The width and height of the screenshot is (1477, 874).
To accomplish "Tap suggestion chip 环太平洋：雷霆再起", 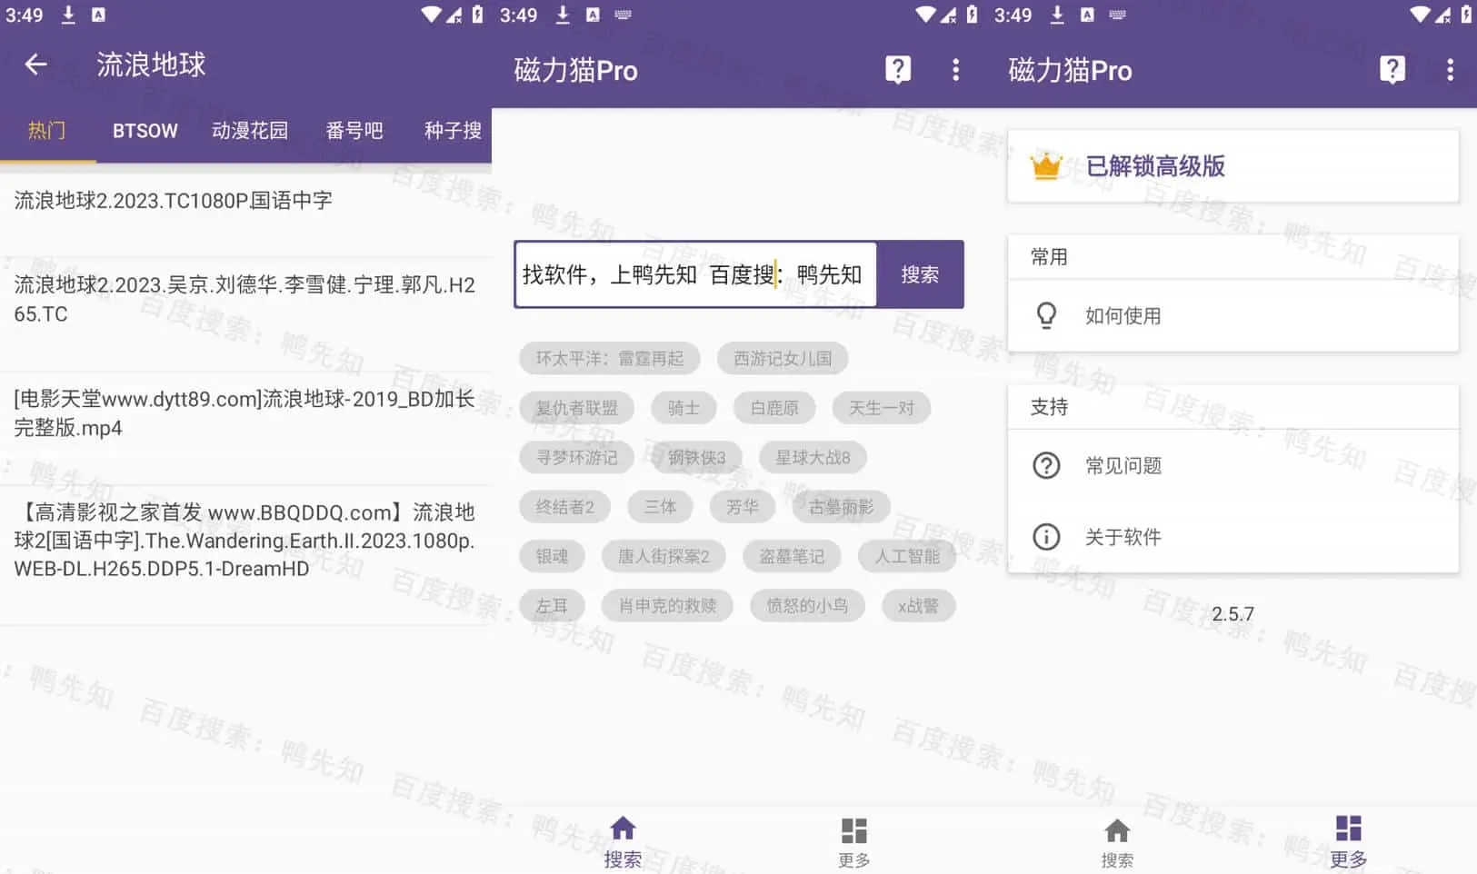I will coord(609,358).
